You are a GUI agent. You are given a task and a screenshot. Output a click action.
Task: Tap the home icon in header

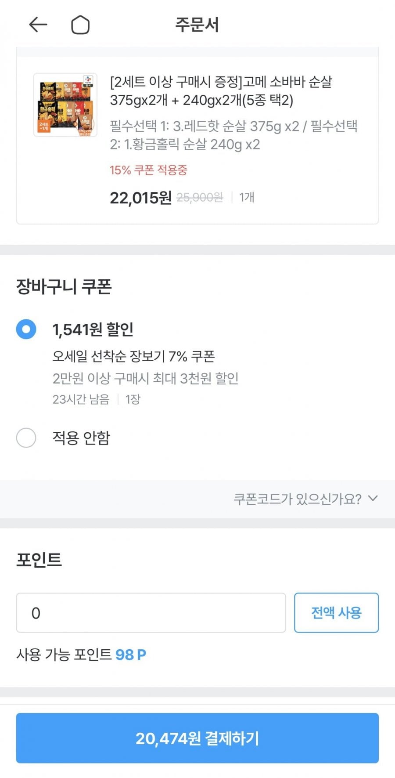pos(80,25)
